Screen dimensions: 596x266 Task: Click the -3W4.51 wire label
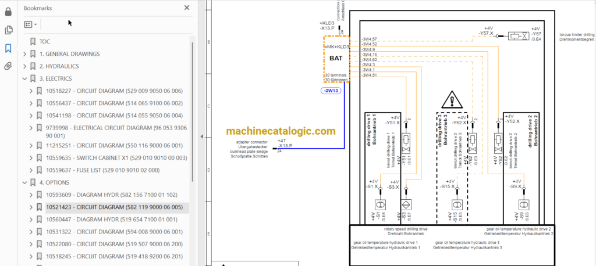coord(369,75)
